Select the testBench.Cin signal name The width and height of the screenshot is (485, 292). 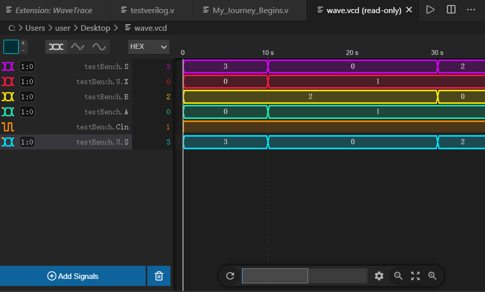(x=102, y=127)
